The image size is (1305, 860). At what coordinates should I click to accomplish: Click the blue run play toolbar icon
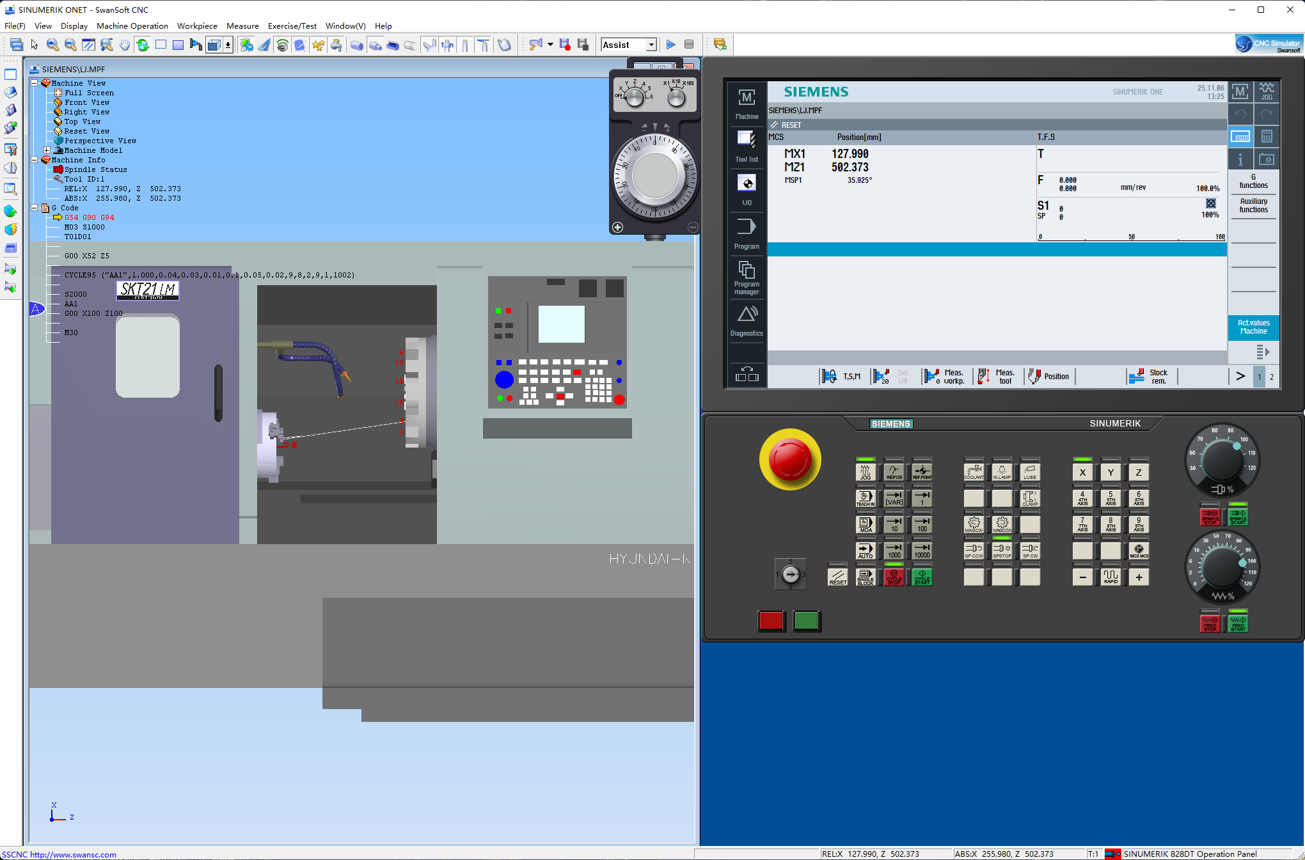click(x=670, y=45)
